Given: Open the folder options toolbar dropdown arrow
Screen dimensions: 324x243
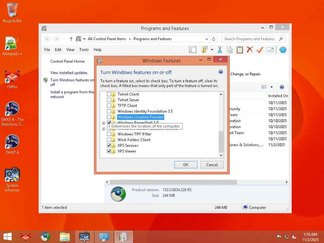Looking at the screenshot, I should [212, 50].
